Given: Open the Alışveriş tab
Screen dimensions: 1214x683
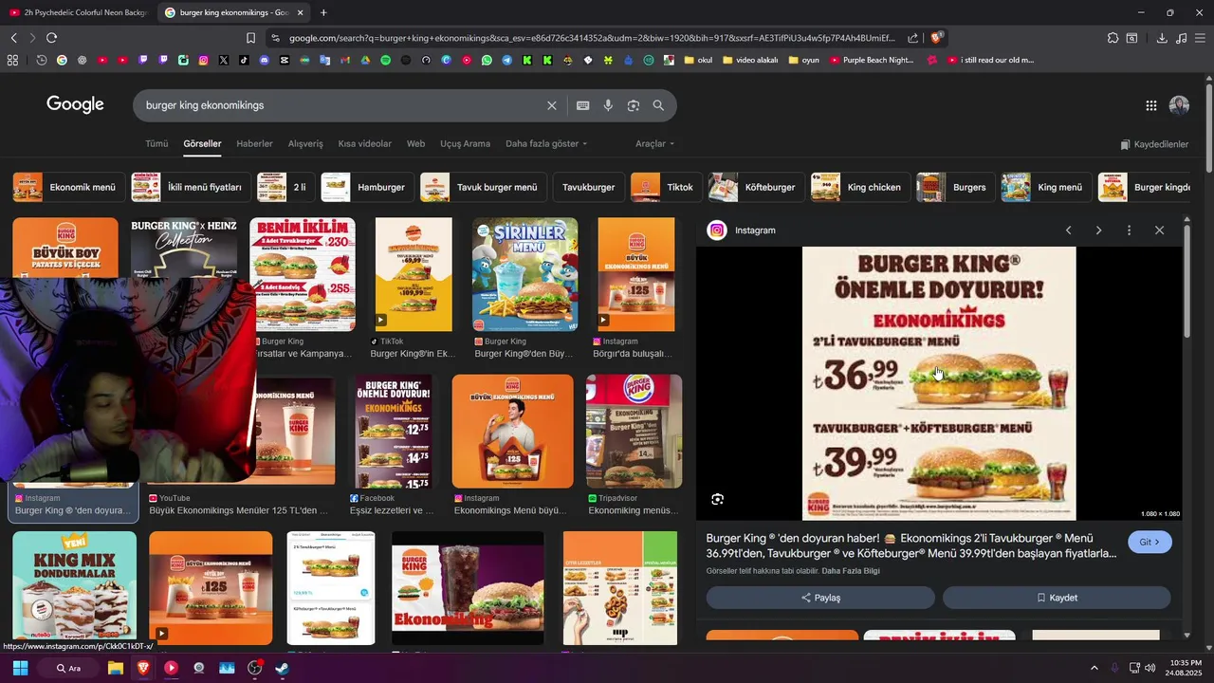Looking at the screenshot, I should [305, 144].
